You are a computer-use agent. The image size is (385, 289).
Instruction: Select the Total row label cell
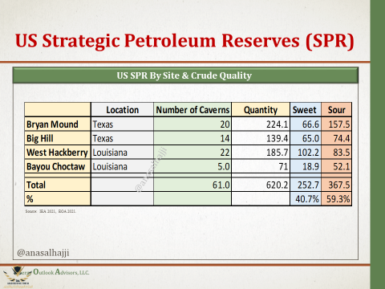[58, 185]
